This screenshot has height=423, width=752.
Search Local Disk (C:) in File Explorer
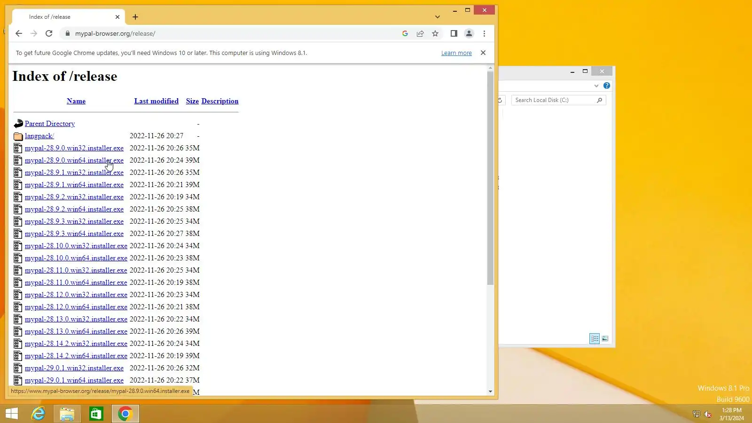point(558,100)
